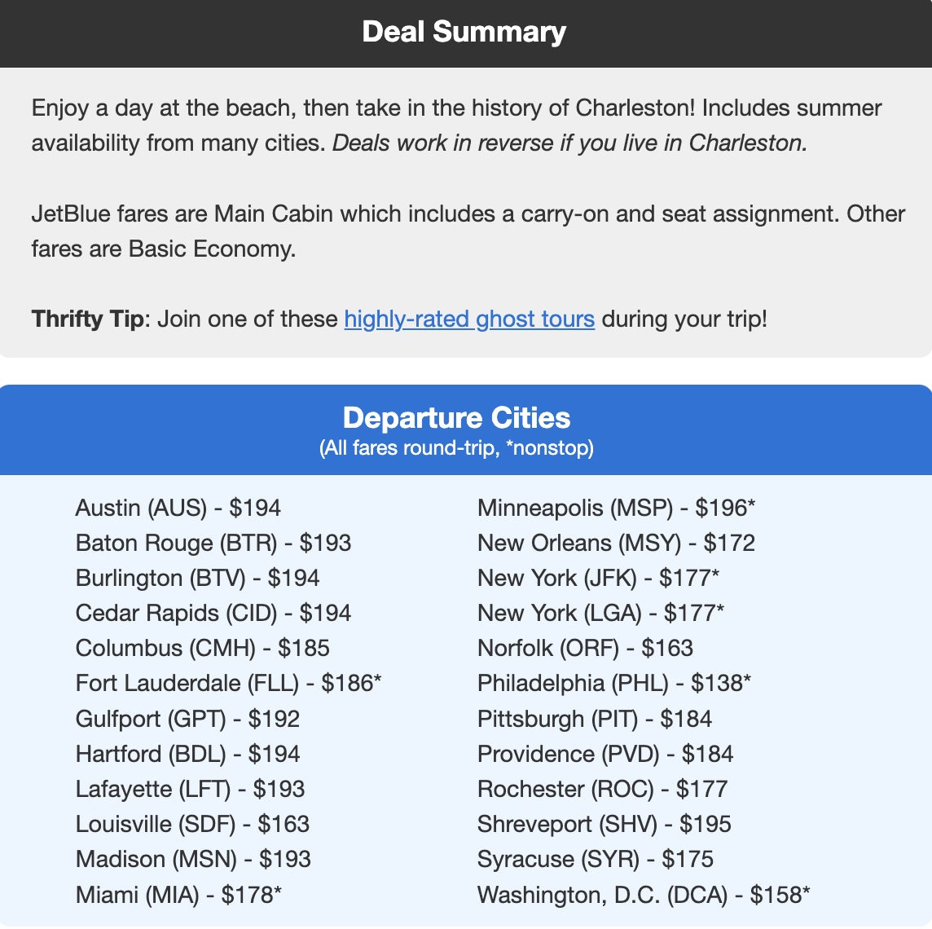Screen dimensions: 932x929
Task: Pick the New York (LGA) fare
Action: (601, 613)
